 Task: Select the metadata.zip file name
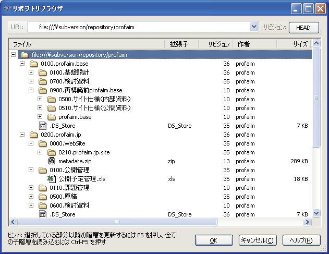[75, 161]
